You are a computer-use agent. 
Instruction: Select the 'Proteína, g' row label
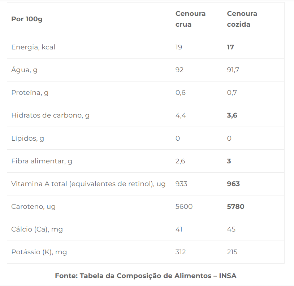tap(30, 93)
